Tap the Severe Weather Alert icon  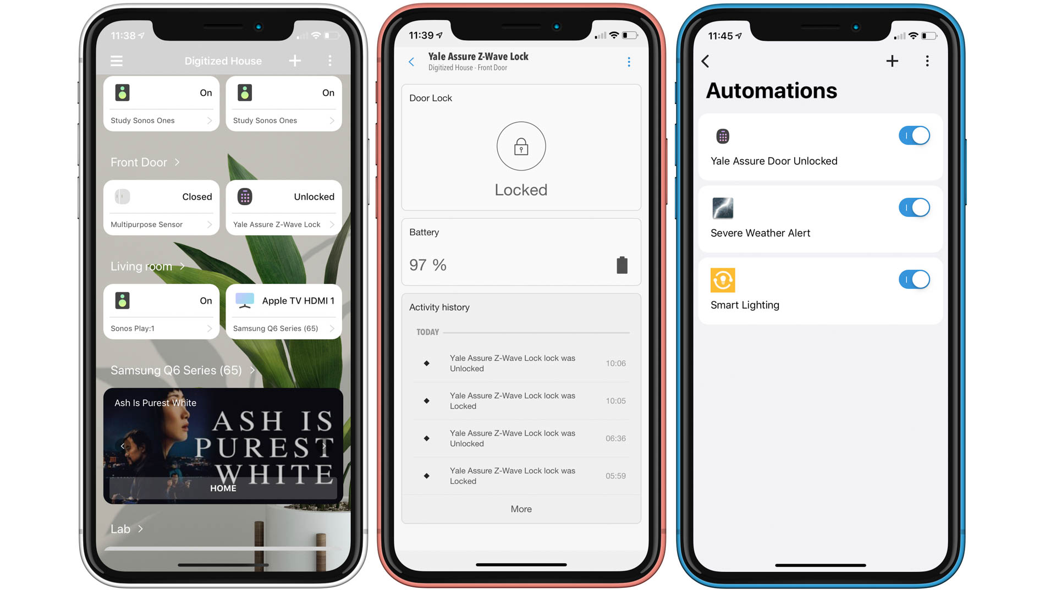click(x=722, y=208)
